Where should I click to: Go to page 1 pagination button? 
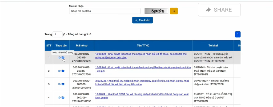point(238,34)
